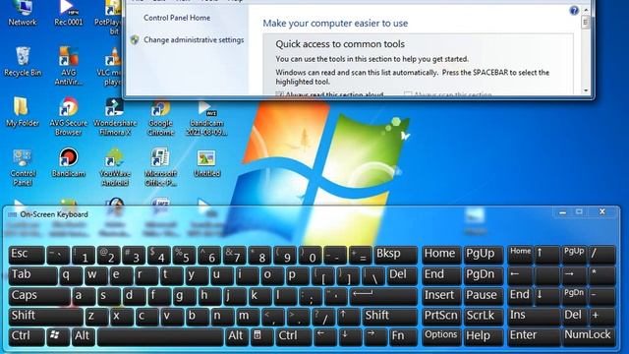Image resolution: width=629 pixels, height=354 pixels.
Task: Launch the Bandicam desktop shortcut
Action: pos(69,162)
